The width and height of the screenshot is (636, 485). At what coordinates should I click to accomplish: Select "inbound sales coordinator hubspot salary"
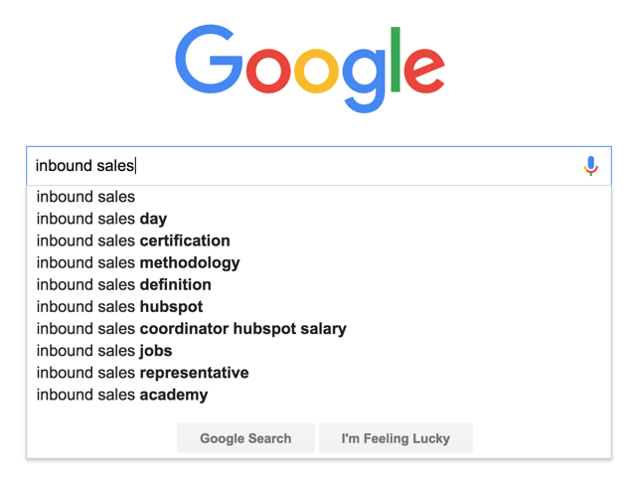click(191, 329)
